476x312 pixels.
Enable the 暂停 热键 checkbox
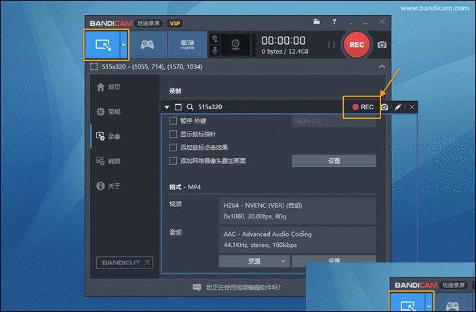click(x=173, y=121)
